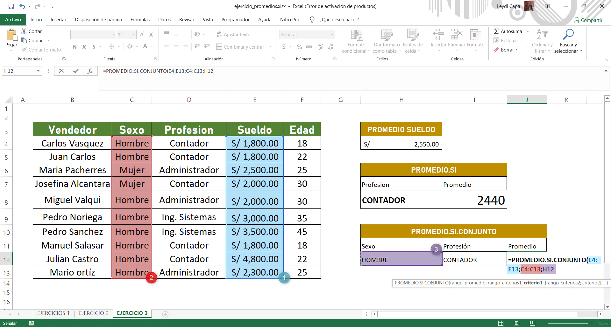The image size is (611, 327).
Task: Apply currency format with the $ icon
Action: pyautogui.click(x=284, y=46)
